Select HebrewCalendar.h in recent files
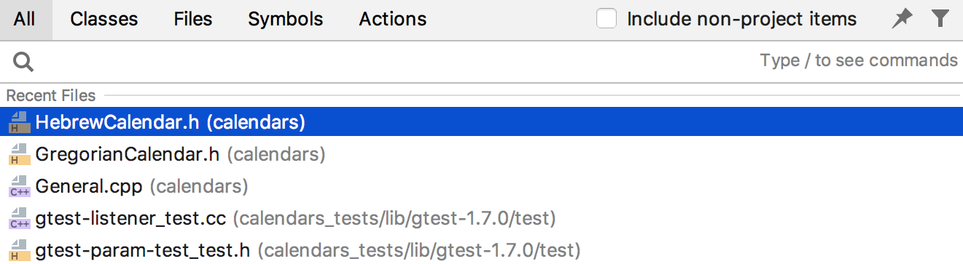This screenshot has width=963, height=264. (481, 122)
